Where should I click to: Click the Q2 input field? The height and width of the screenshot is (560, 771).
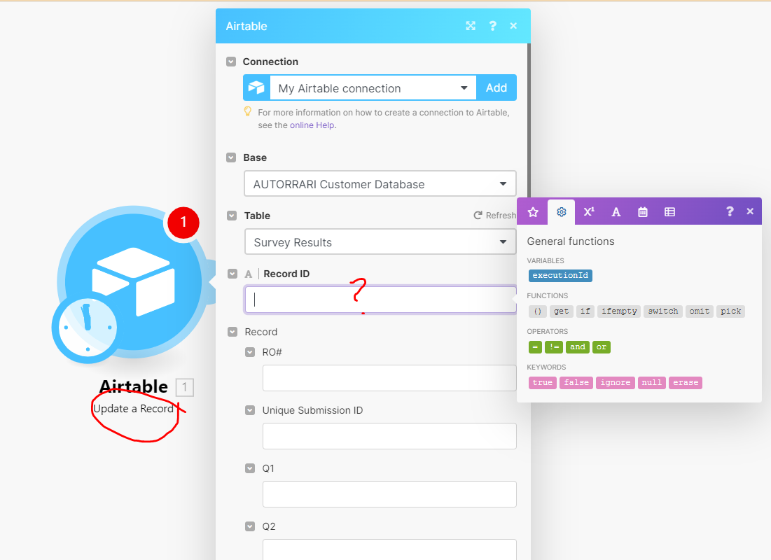coord(389,549)
